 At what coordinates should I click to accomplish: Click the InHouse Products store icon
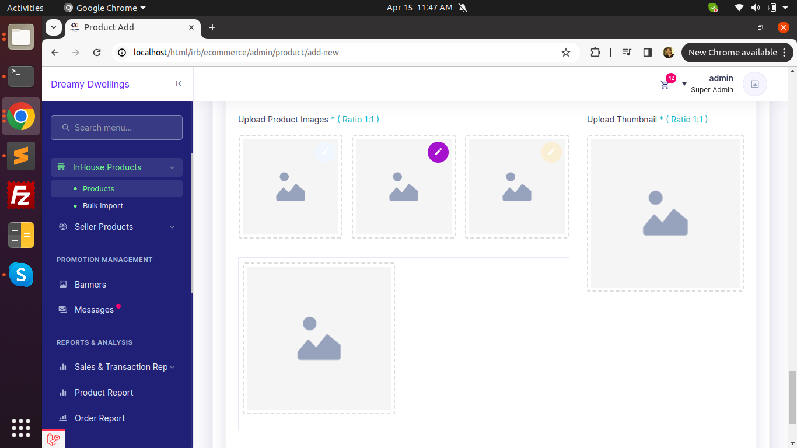pos(61,167)
